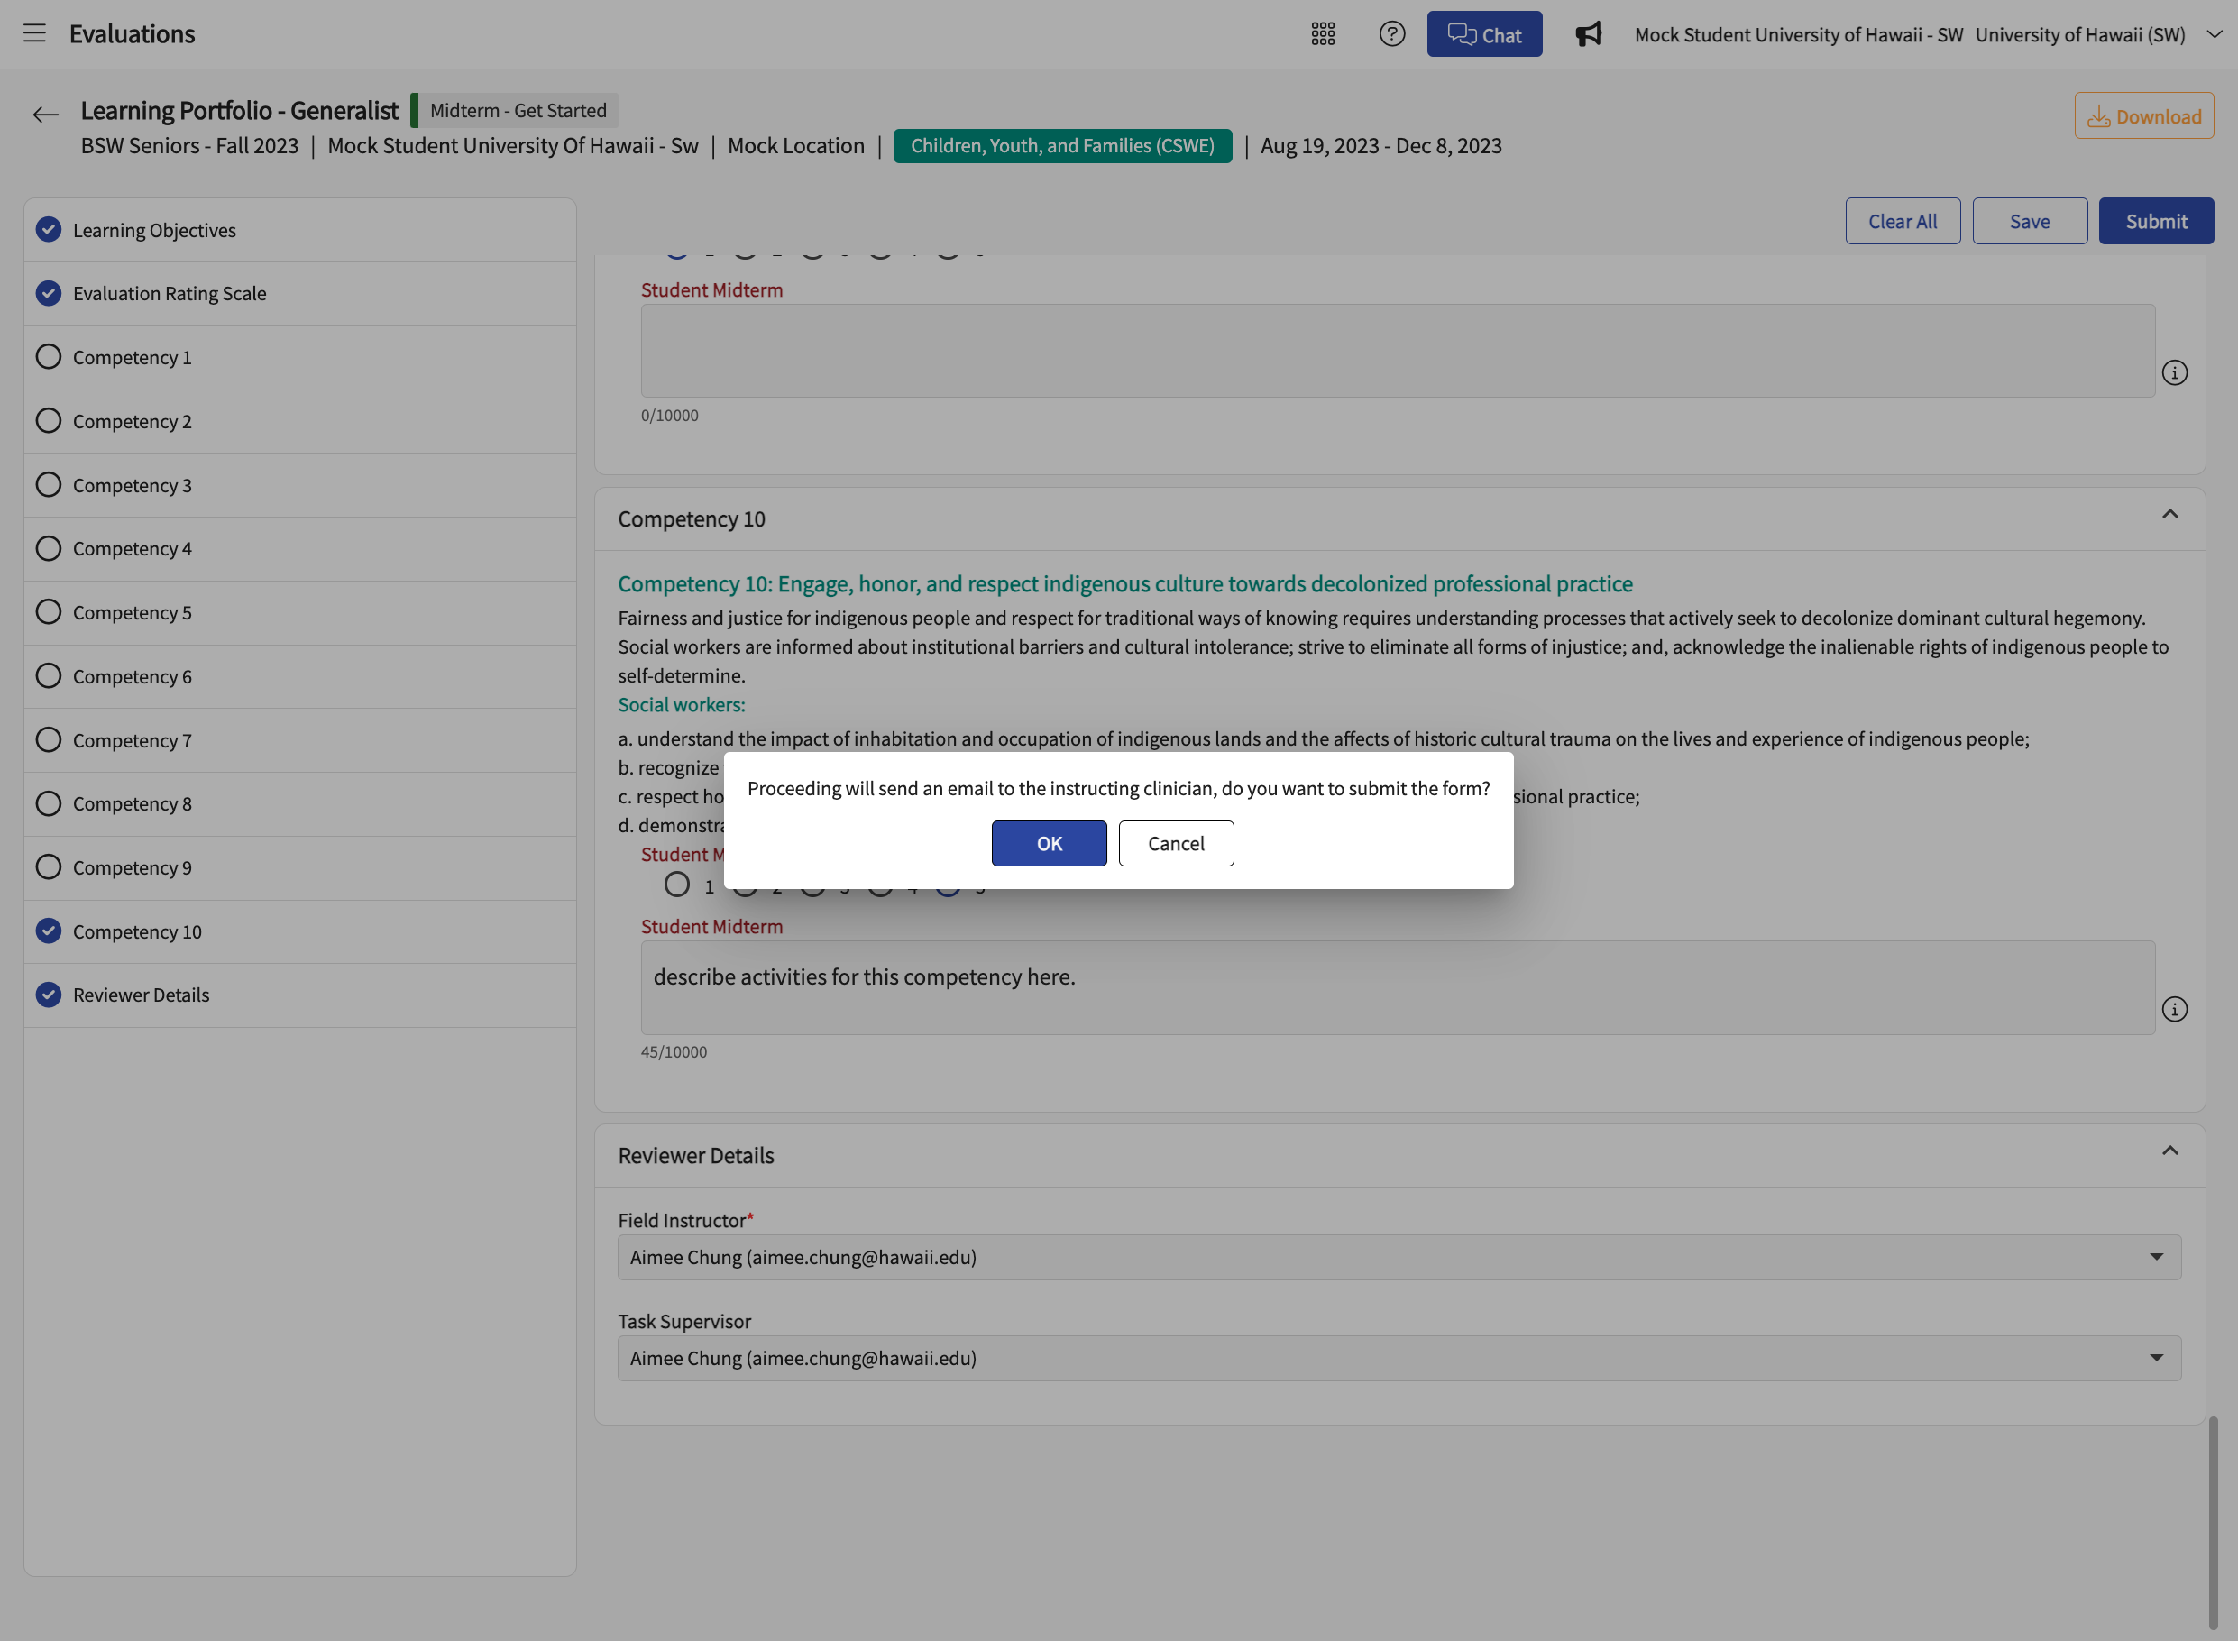Confirm submission with OK

click(x=1049, y=843)
